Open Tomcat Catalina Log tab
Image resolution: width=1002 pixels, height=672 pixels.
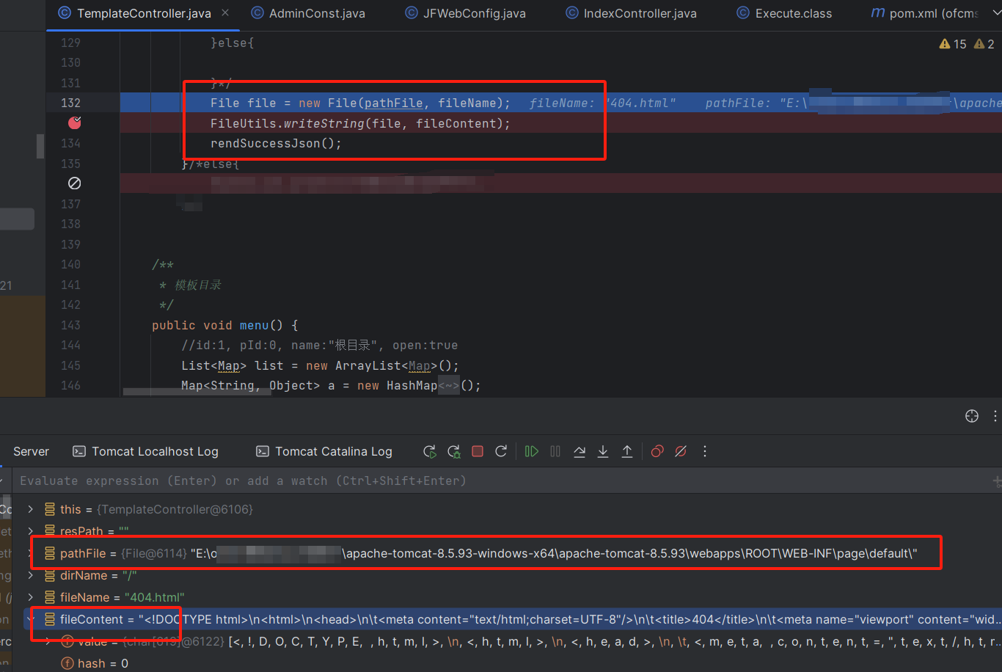point(323,451)
